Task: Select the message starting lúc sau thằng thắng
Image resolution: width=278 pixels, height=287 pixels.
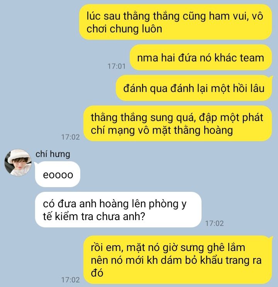Action: pos(176,22)
